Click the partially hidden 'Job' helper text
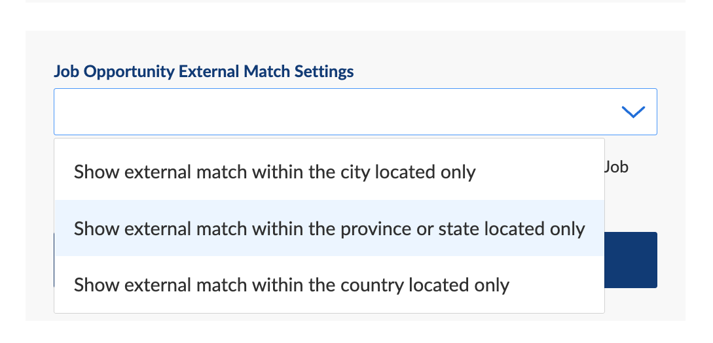This screenshot has width=713, height=343. tap(616, 167)
